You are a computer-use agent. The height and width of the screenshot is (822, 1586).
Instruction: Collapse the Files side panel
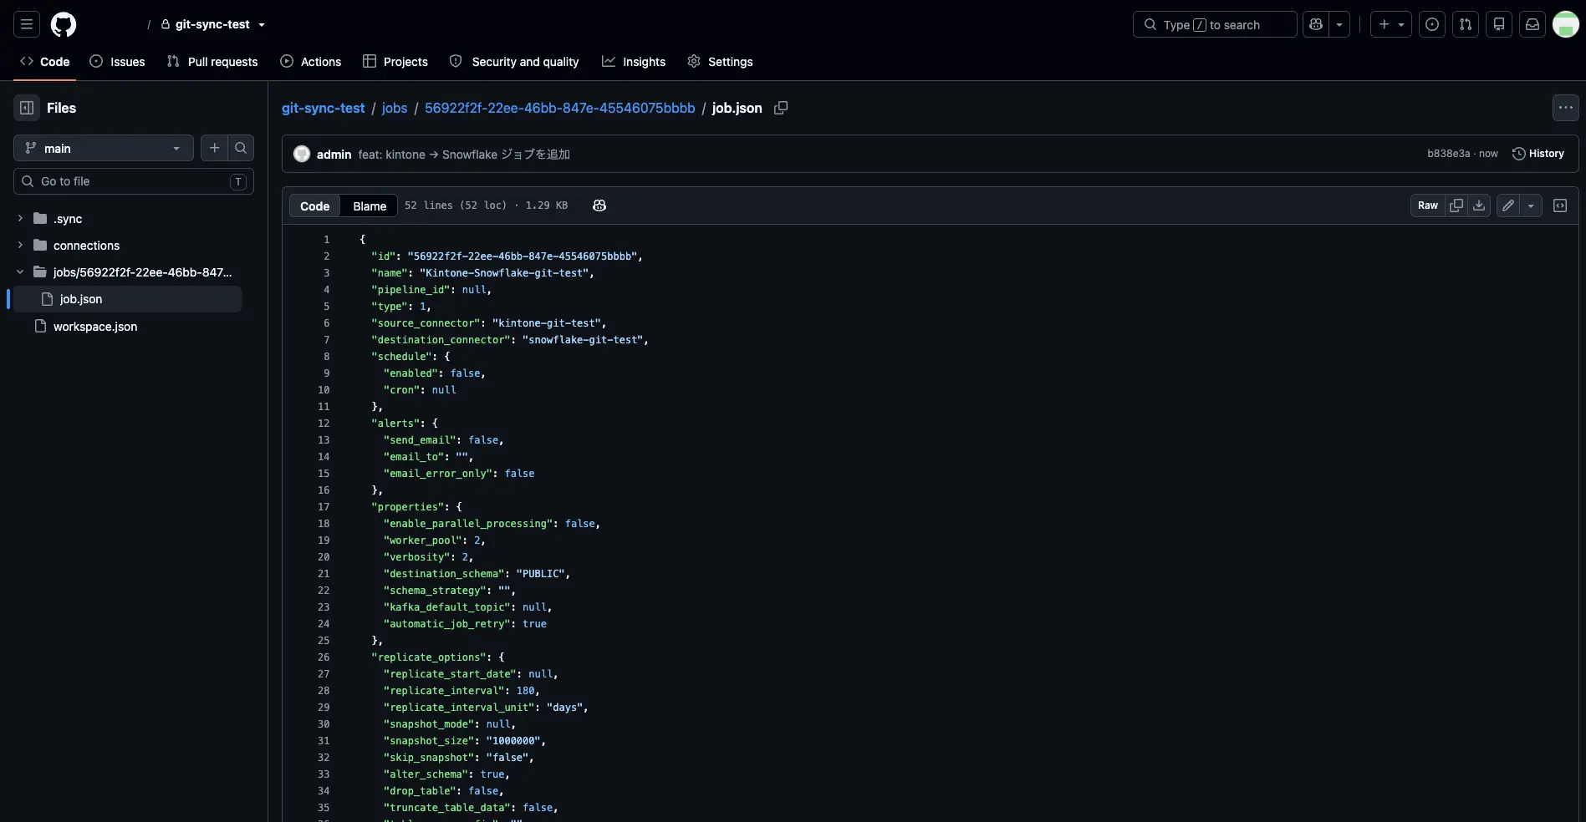pyautogui.click(x=27, y=108)
